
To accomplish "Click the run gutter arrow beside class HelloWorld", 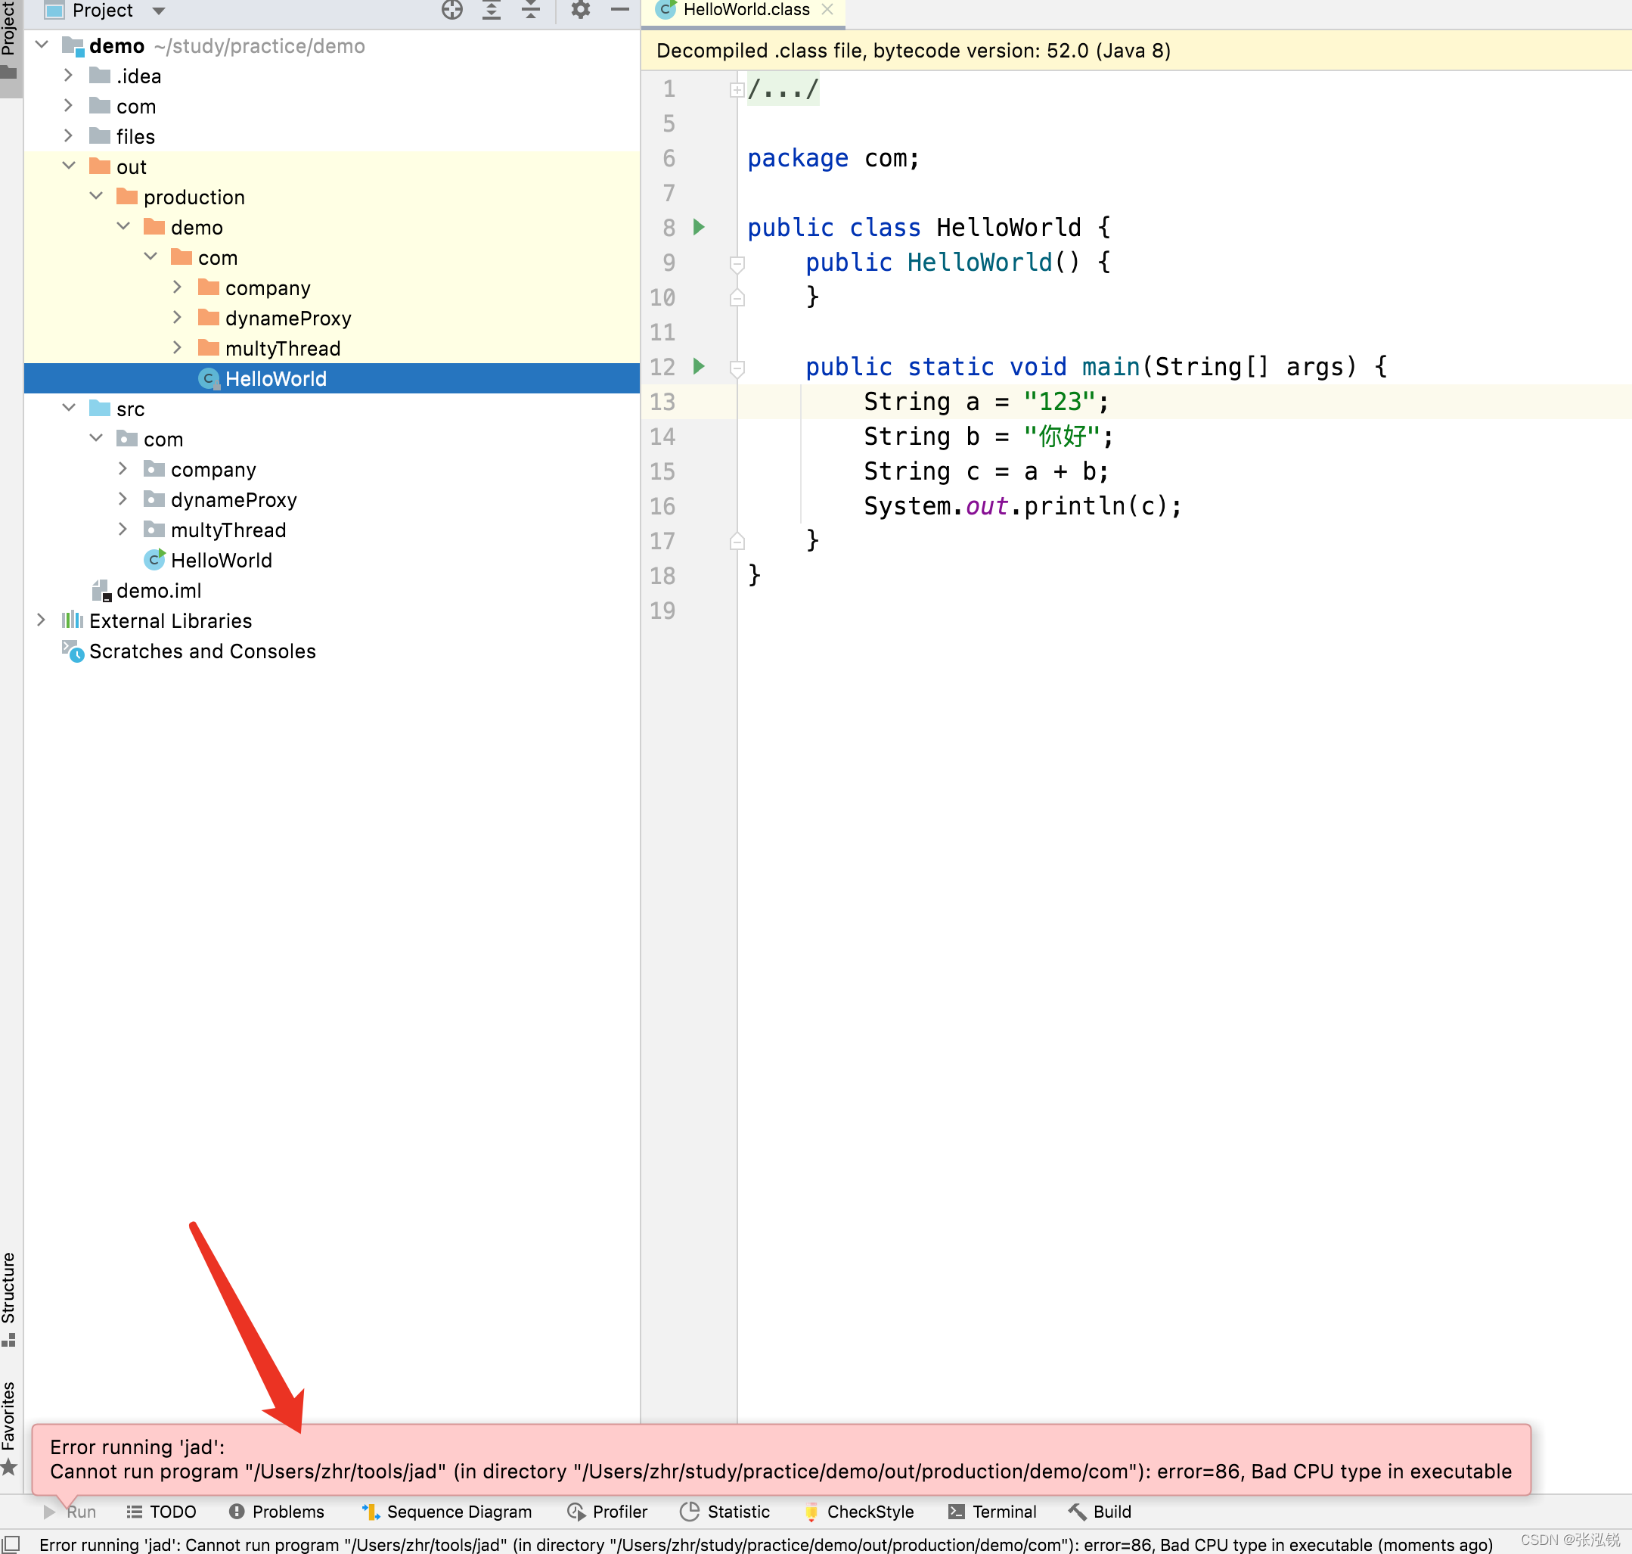I will click(x=699, y=227).
